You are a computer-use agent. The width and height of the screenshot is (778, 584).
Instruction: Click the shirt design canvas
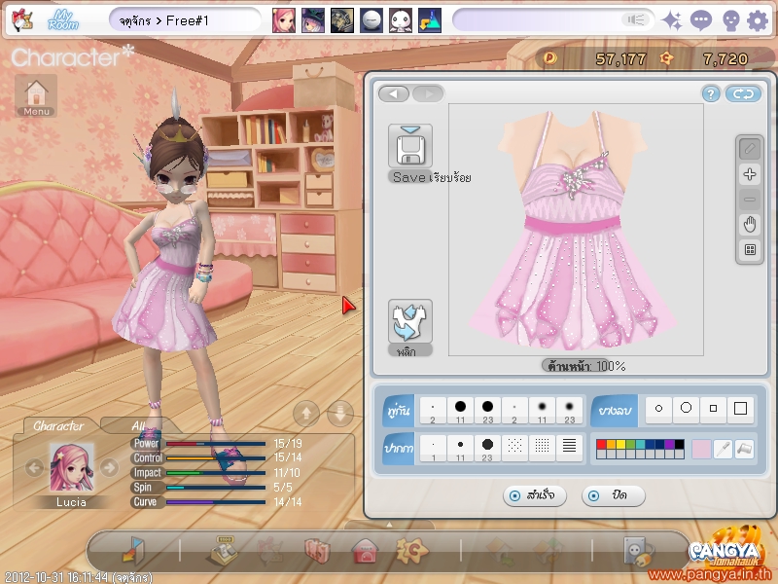576,230
